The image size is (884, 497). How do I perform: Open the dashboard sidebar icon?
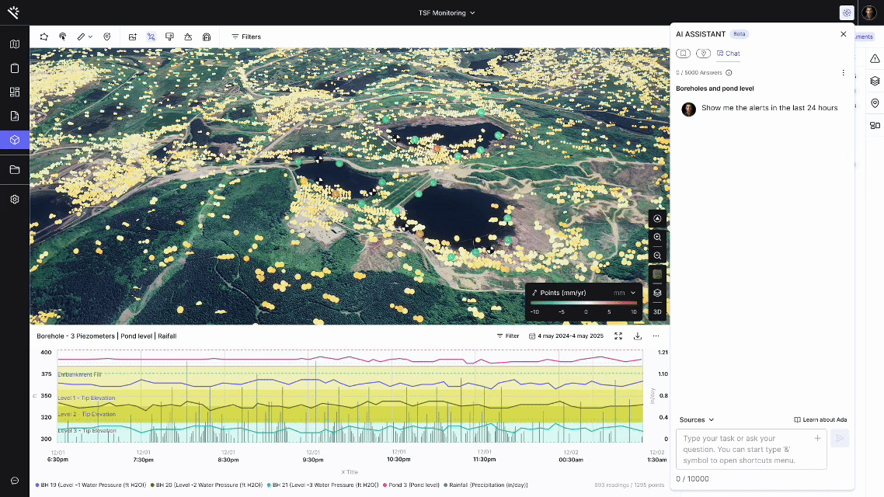pyautogui.click(x=15, y=92)
